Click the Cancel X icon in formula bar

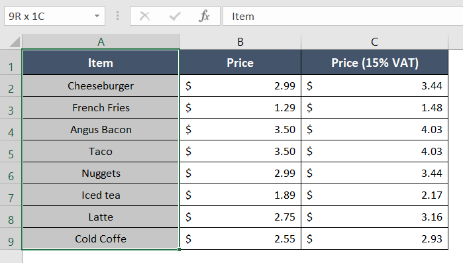[144, 16]
